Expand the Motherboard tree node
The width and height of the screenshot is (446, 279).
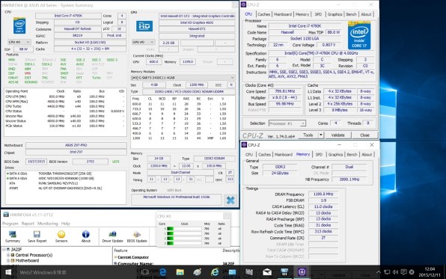tap(8, 260)
